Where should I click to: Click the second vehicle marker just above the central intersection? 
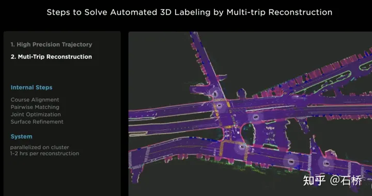(219, 105)
